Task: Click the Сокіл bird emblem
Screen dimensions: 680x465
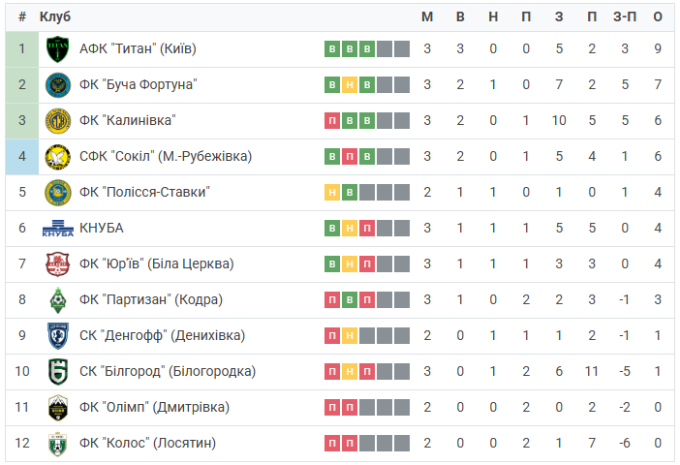Action: (x=58, y=157)
